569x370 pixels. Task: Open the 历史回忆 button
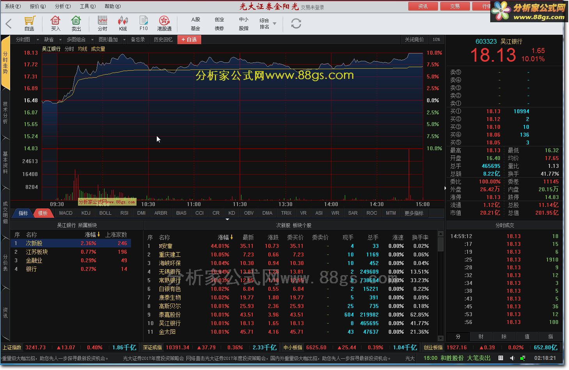163,39
